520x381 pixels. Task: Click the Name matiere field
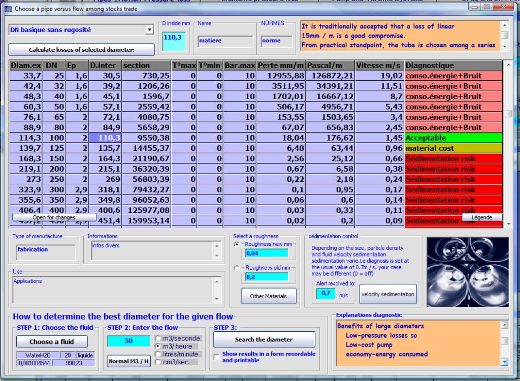(x=225, y=41)
